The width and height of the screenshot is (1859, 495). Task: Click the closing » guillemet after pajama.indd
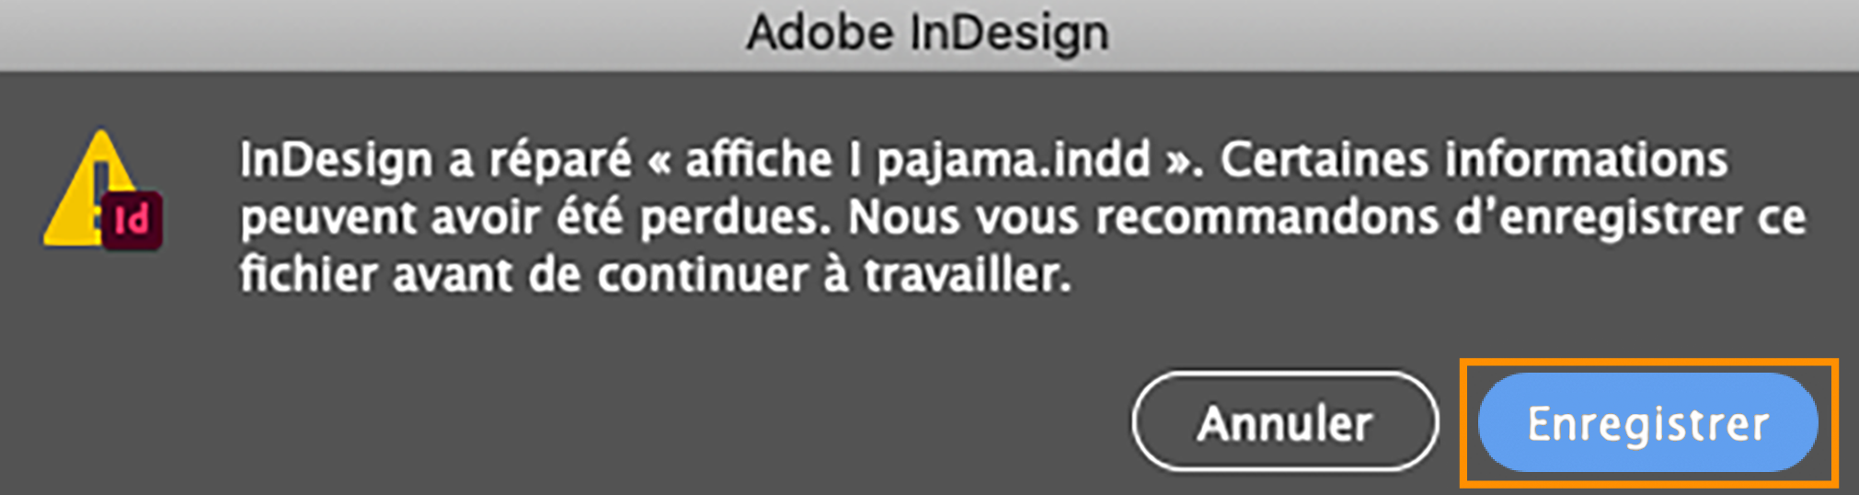[1180, 162]
